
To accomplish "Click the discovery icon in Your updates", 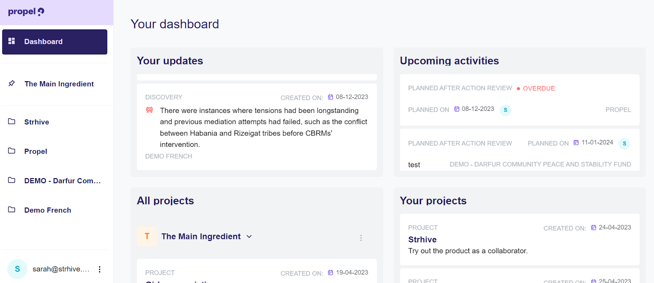I will 150,110.
